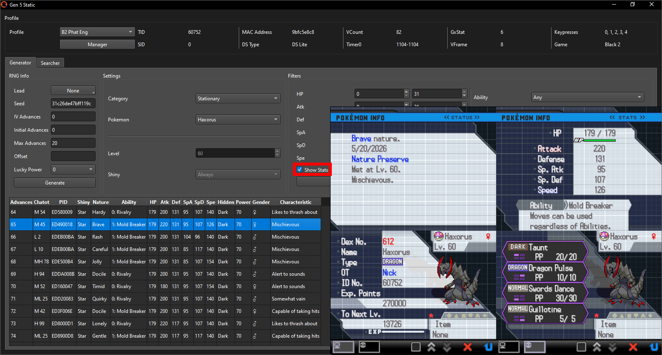Viewport: 662px width, 355px height.
Task: Click the double down arrows under the STATUS panel
Action: (x=447, y=347)
